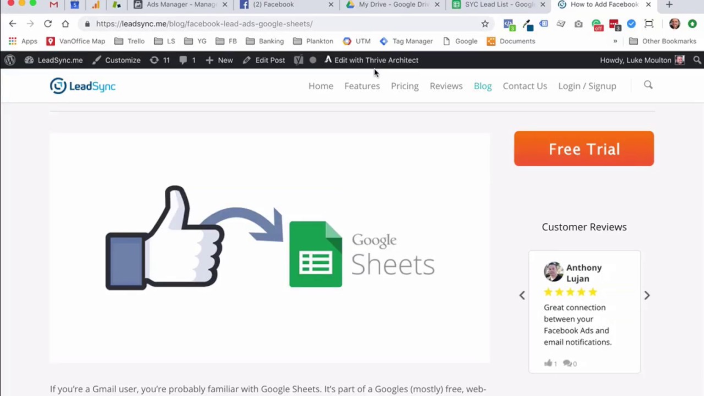Close the Ads Manager tab

point(225,4)
